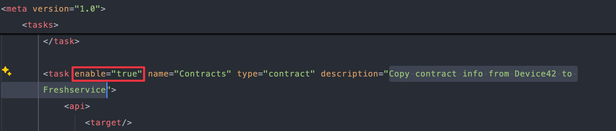Image resolution: width=616 pixels, height=131 pixels.
Task: Click the description attribute keyword
Action: tap(349, 74)
